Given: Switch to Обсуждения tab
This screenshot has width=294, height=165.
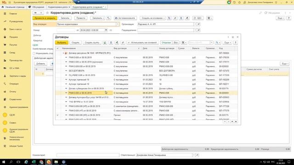Looking at the screenshot, I should (x=37, y=7).
